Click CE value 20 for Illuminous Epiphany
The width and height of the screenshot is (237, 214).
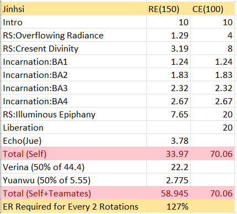pyautogui.click(x=213, y=114)
